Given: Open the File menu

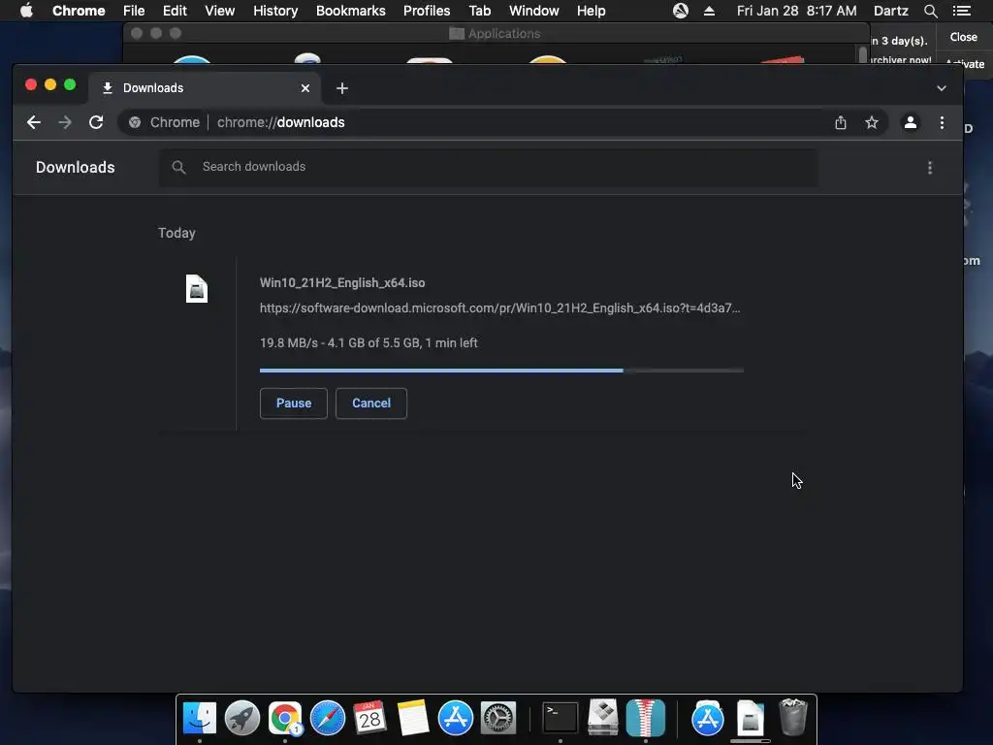Looking at the screenshot, I should 134,11.
